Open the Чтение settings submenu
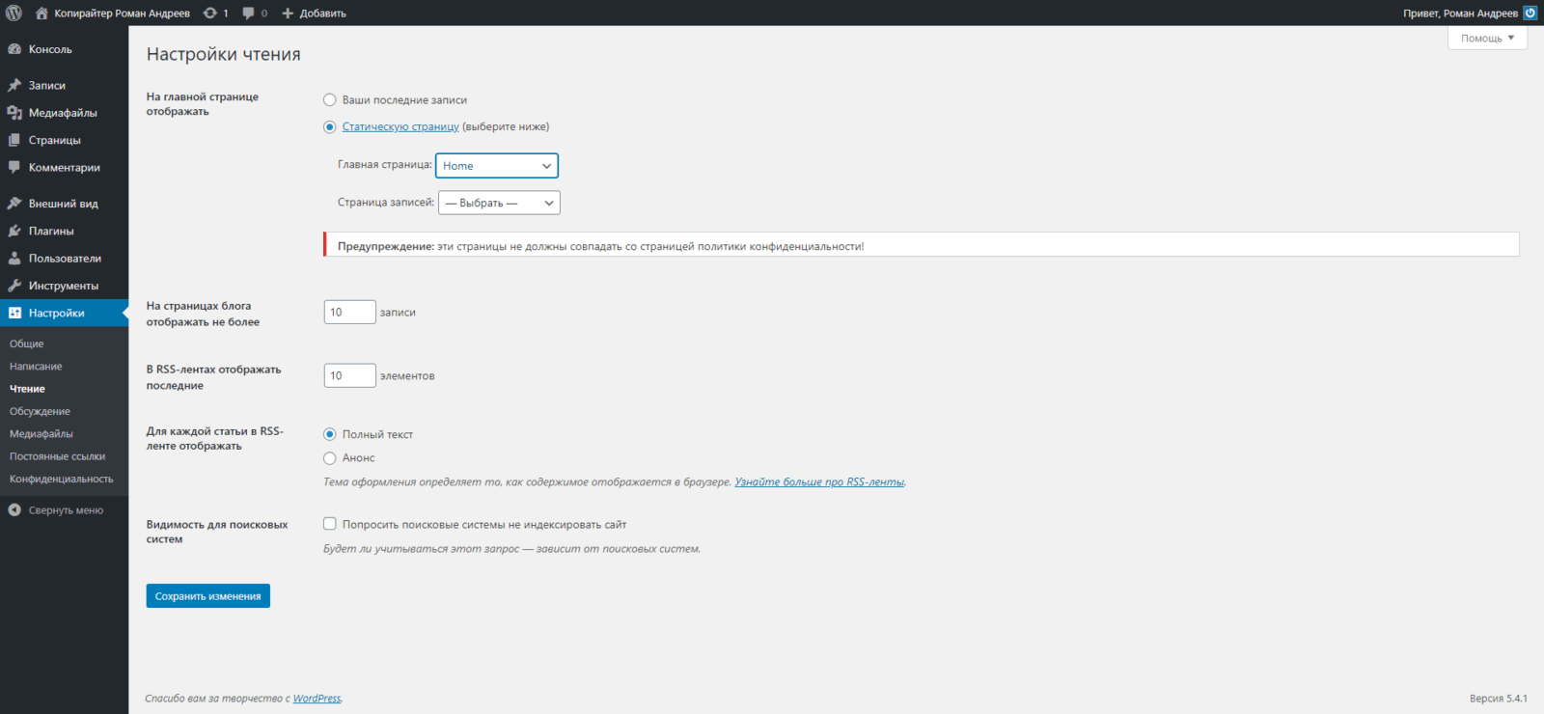The image size is (1544, 714). tap(27, 389)
